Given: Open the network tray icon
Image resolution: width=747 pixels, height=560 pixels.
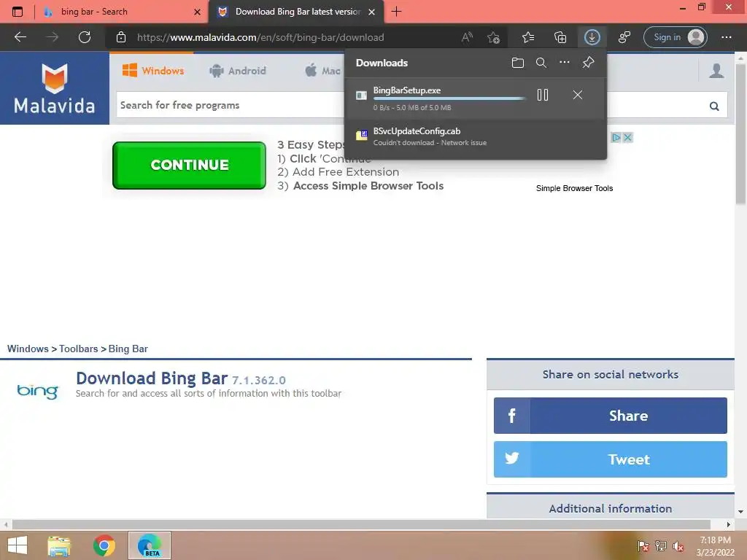Looking at the screenshot, I should click(x=660, y=546).
